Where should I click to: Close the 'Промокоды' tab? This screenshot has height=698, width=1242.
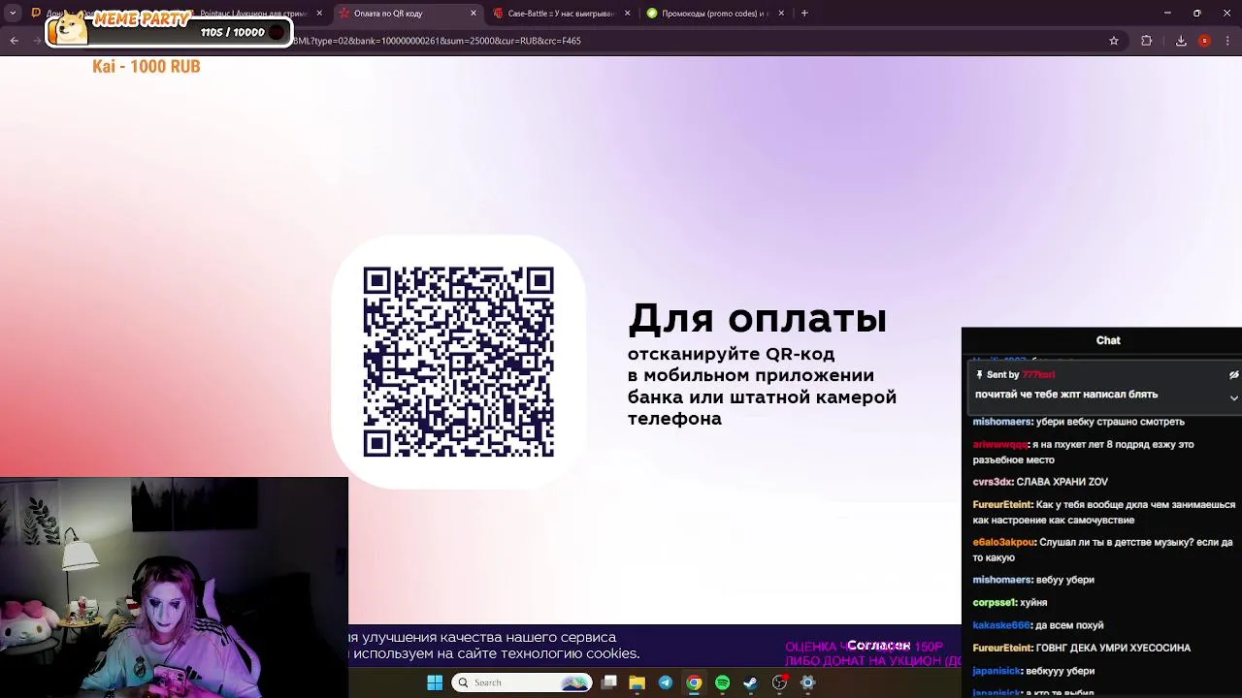point(781,14)
